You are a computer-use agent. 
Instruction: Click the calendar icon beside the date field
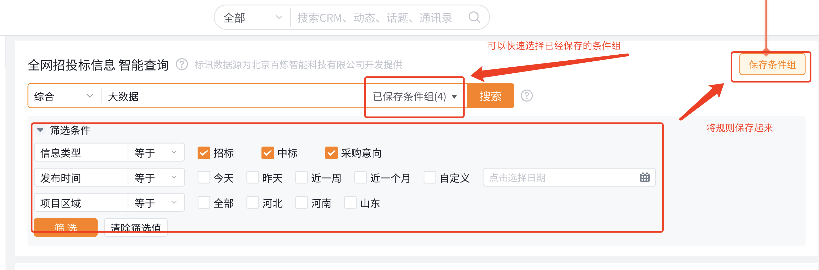pyautogui.click(x=645, y=177)
